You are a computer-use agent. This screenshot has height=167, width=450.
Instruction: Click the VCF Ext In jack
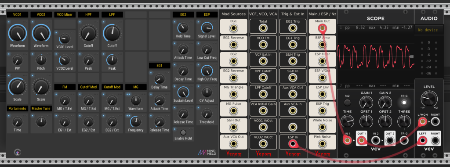point(263,61)
